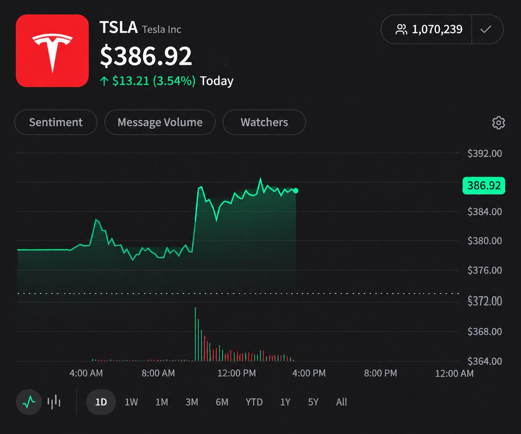Image resolution: width=521 pixels, height=434 pixels.
Task: Switch to candlestick chart view icon
Action: (x=54, y=402)
